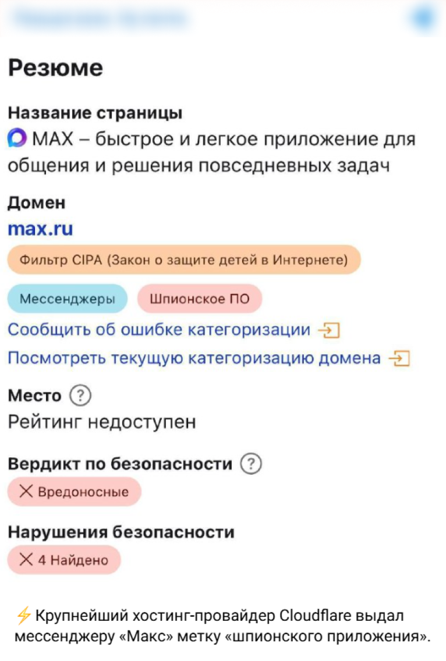Open the help icon beside "Место"

click(x=80, y=396)
